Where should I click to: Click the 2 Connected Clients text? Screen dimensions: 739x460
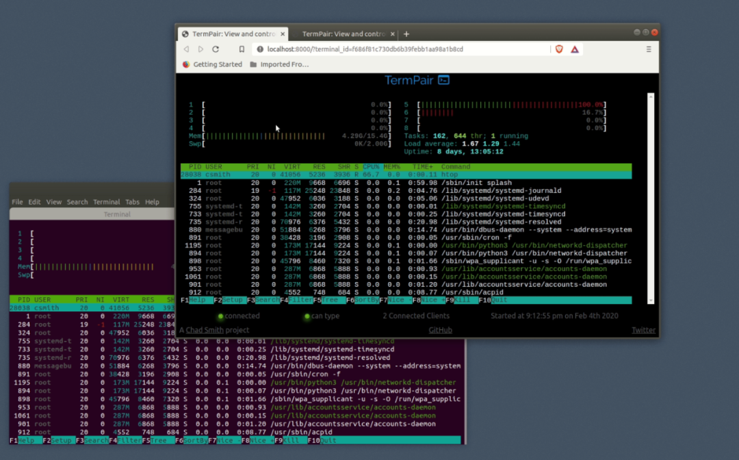[416, 316]
